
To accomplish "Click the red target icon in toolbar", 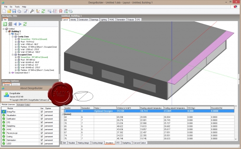I will pyautogui.click(x=61, y=11).
